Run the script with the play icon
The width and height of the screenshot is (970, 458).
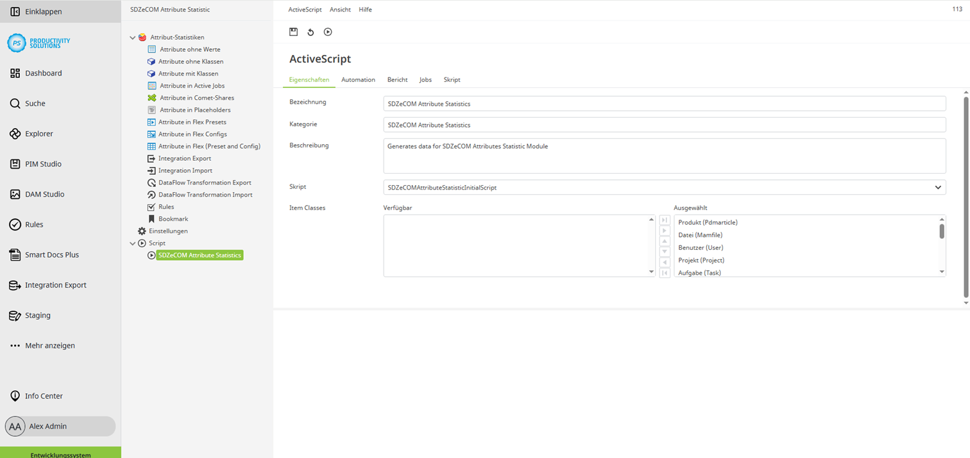328,32
